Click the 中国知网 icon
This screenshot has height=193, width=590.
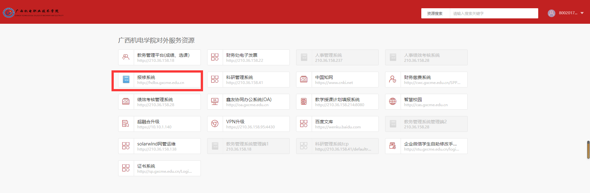tap(304, 80)
